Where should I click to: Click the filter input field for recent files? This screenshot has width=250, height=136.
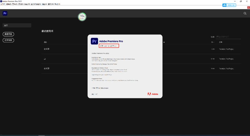coord(228,37)
